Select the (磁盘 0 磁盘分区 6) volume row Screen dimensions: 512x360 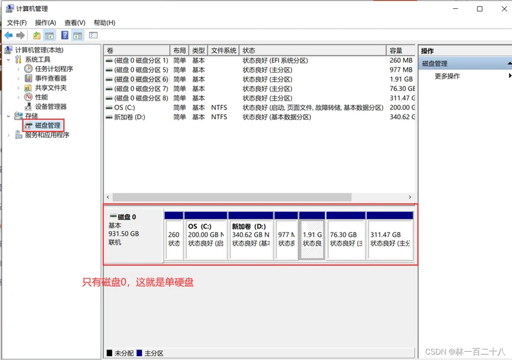tap(260, 79)
